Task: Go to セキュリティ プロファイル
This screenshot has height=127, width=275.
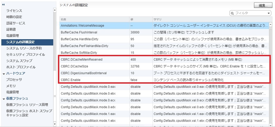Action: point(25,55)
